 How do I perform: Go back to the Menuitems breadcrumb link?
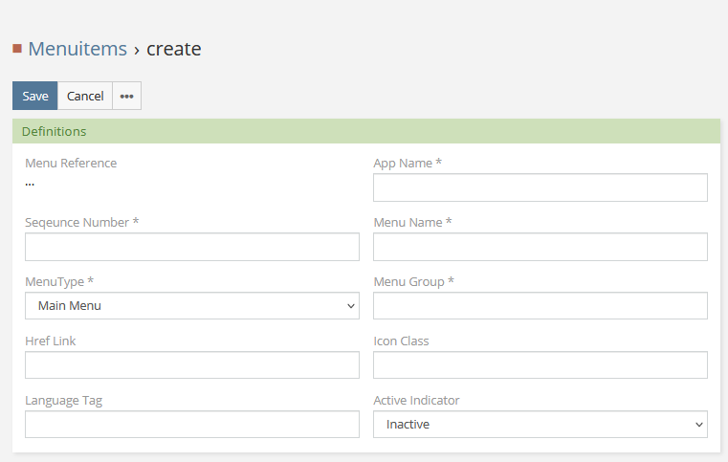(x=77, y=49)
